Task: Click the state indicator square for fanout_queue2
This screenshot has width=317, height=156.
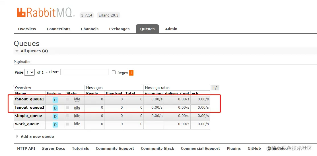Action: 68,108
